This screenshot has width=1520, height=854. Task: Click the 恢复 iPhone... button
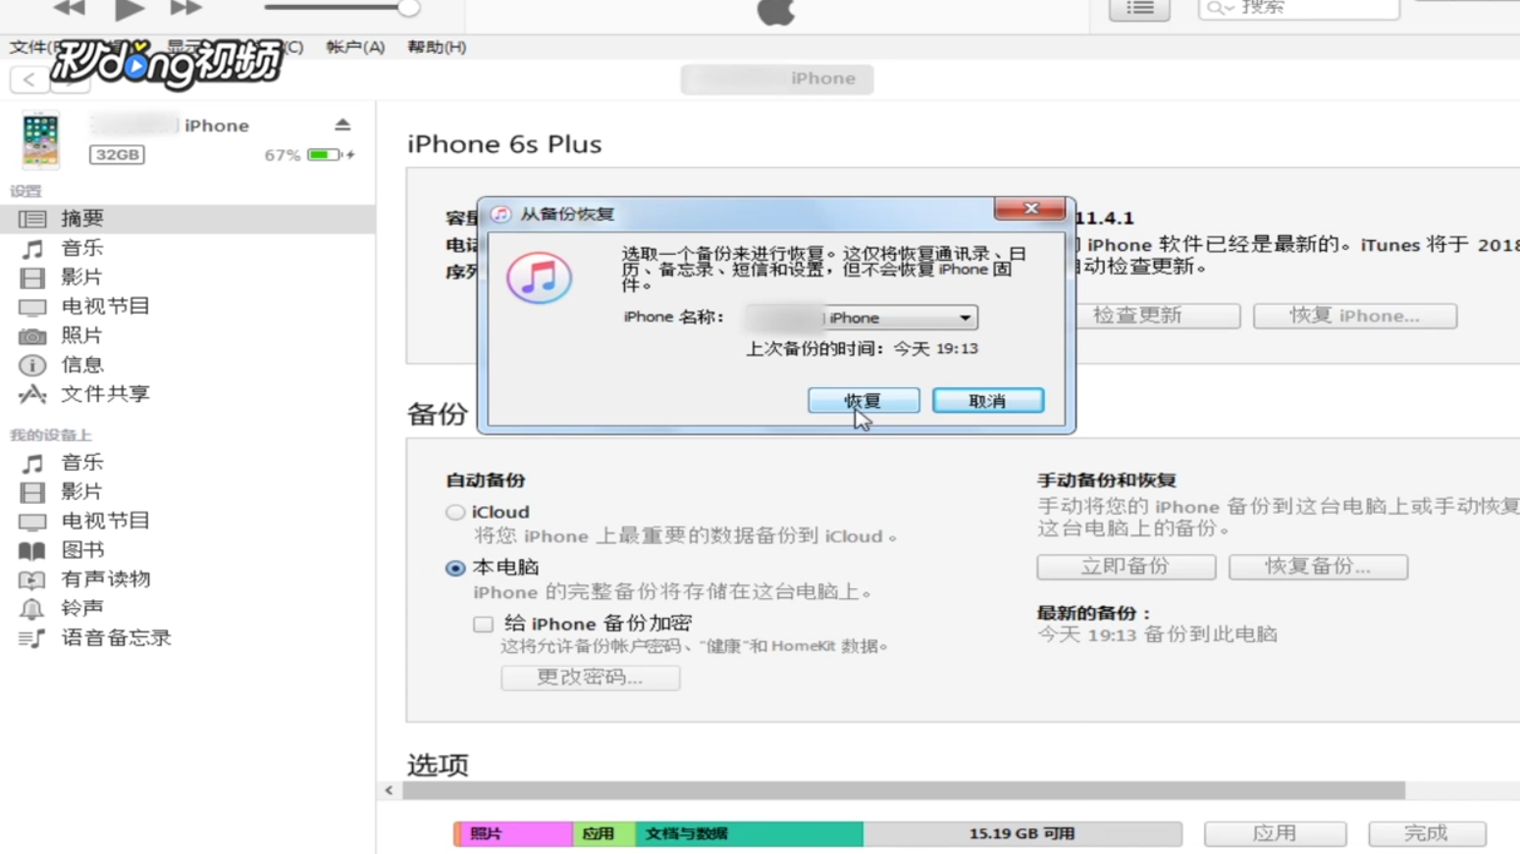pyautogui.click(x=1355, y=316)
